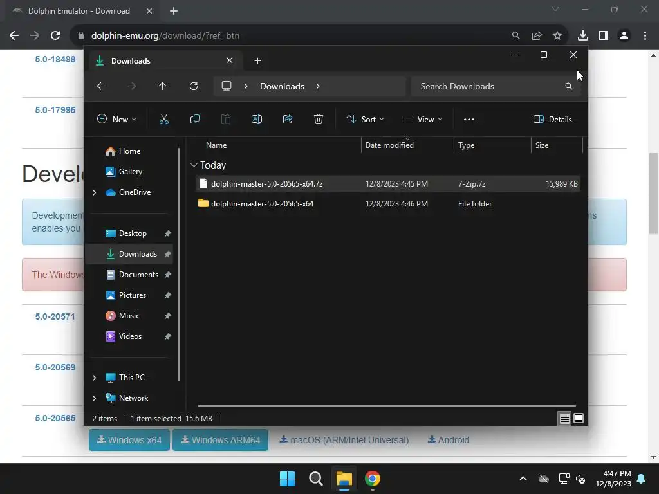This screenshot has width=659, height=494.
Task: Click the PC icon in Explorer address bar
Action: 227,86
